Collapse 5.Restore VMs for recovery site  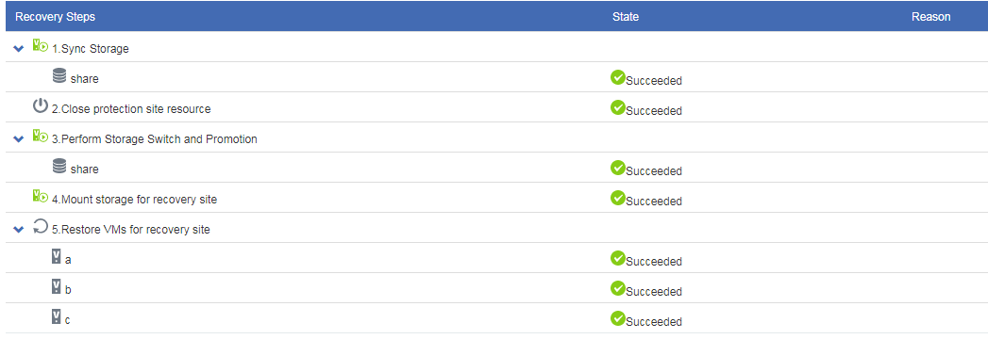(18, 230)
